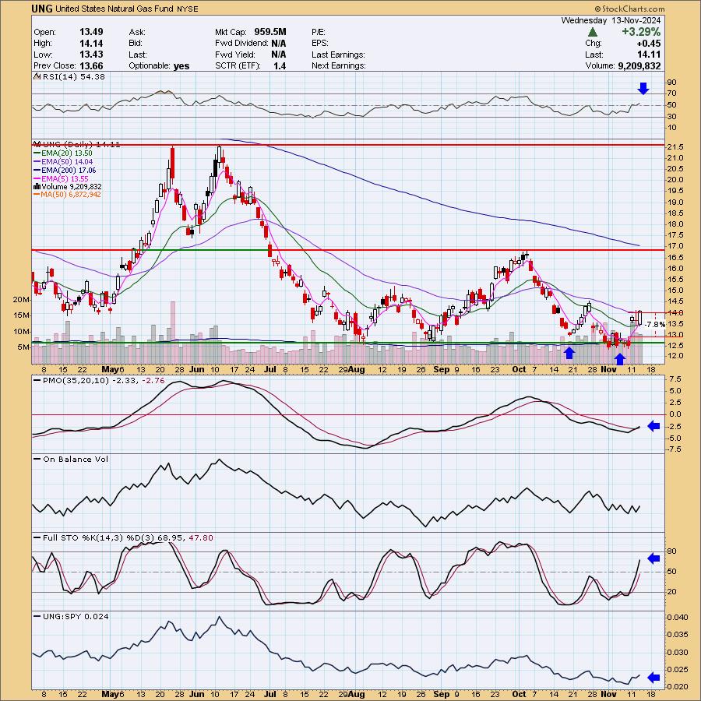
Task: Click the MA(50) 6,872,942 legend entry
Action: pyautogui.click(x=67, y=195)
